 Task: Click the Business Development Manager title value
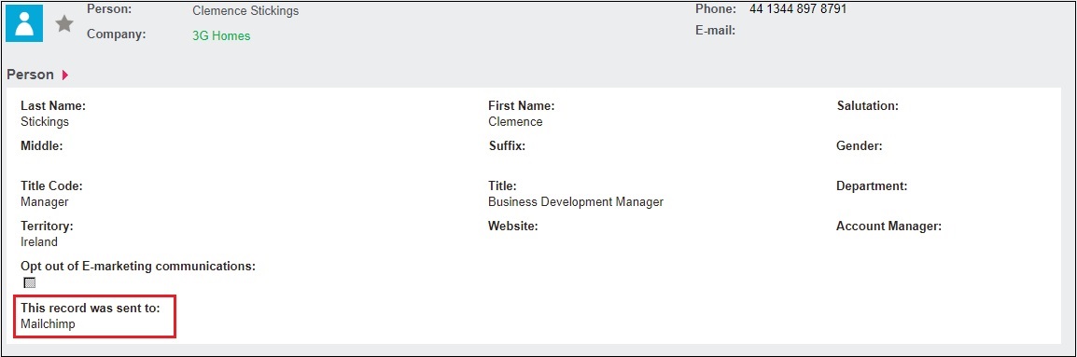pos(576,202)
